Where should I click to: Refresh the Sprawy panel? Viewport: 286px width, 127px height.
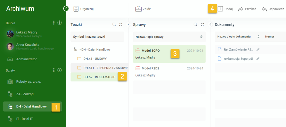202,24
